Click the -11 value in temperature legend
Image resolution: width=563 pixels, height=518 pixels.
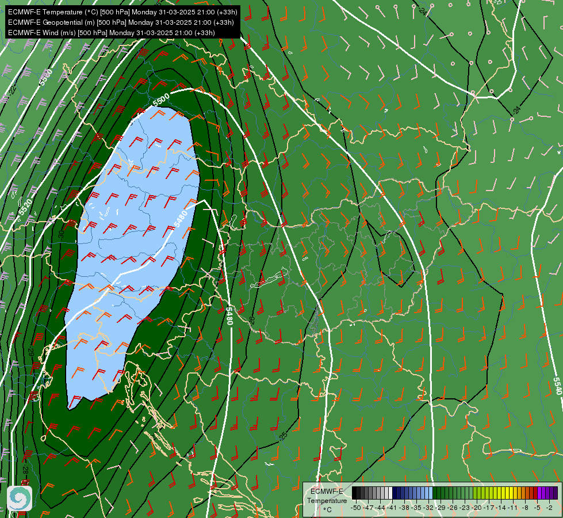click(x=513, y=508)
